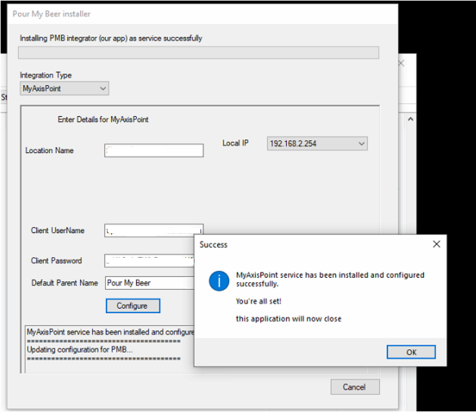The width and height of the screenshot is (476, 412).
Task: Close the background window with X
Action: (x=401, y=63)
